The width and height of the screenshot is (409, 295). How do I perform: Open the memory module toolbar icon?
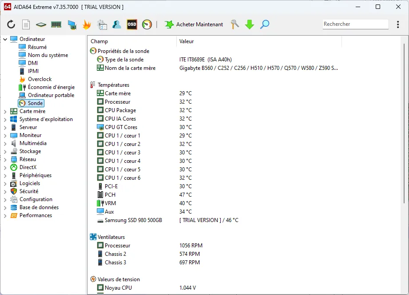[x=56, y=24]
